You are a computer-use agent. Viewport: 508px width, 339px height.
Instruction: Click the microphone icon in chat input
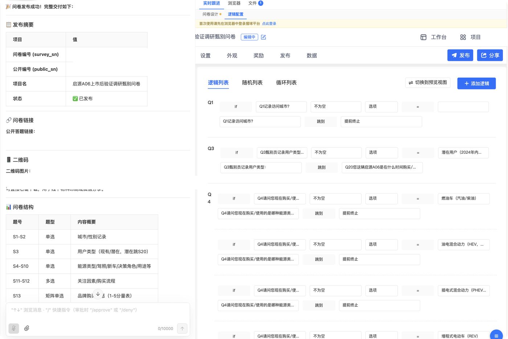[x=14, y=328]
